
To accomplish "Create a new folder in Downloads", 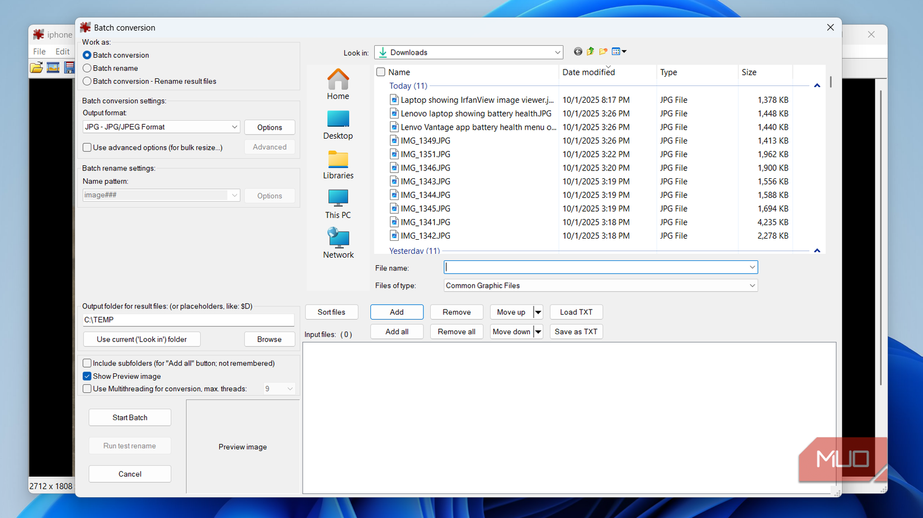I will [x=604, y=51].
